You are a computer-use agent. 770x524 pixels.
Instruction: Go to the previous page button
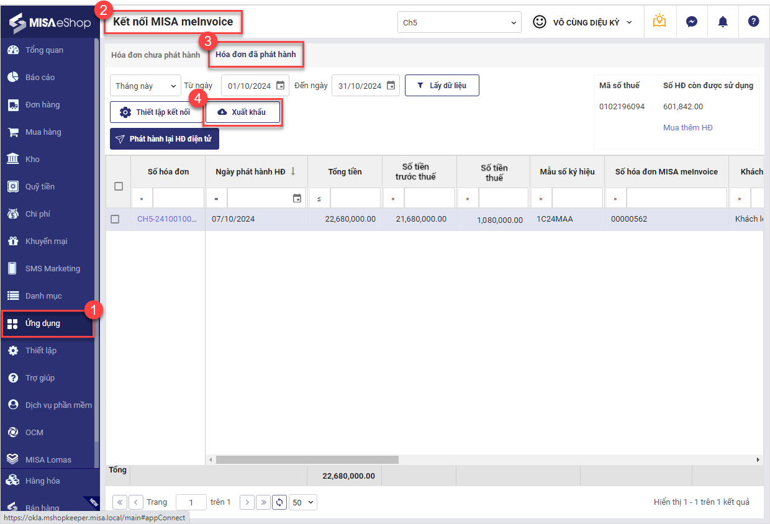(x=136, y=502)
